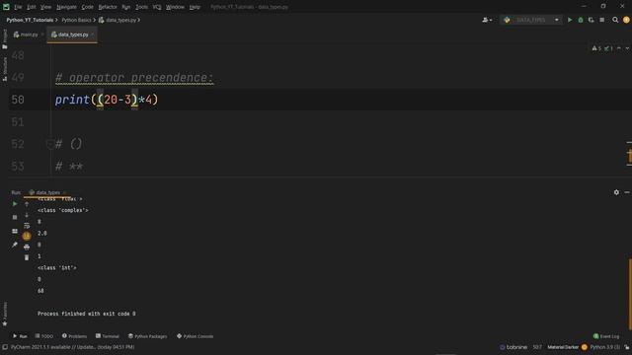
Task: Open Search Everywhere via the magnifier icon
Action: tap(615, 20)
